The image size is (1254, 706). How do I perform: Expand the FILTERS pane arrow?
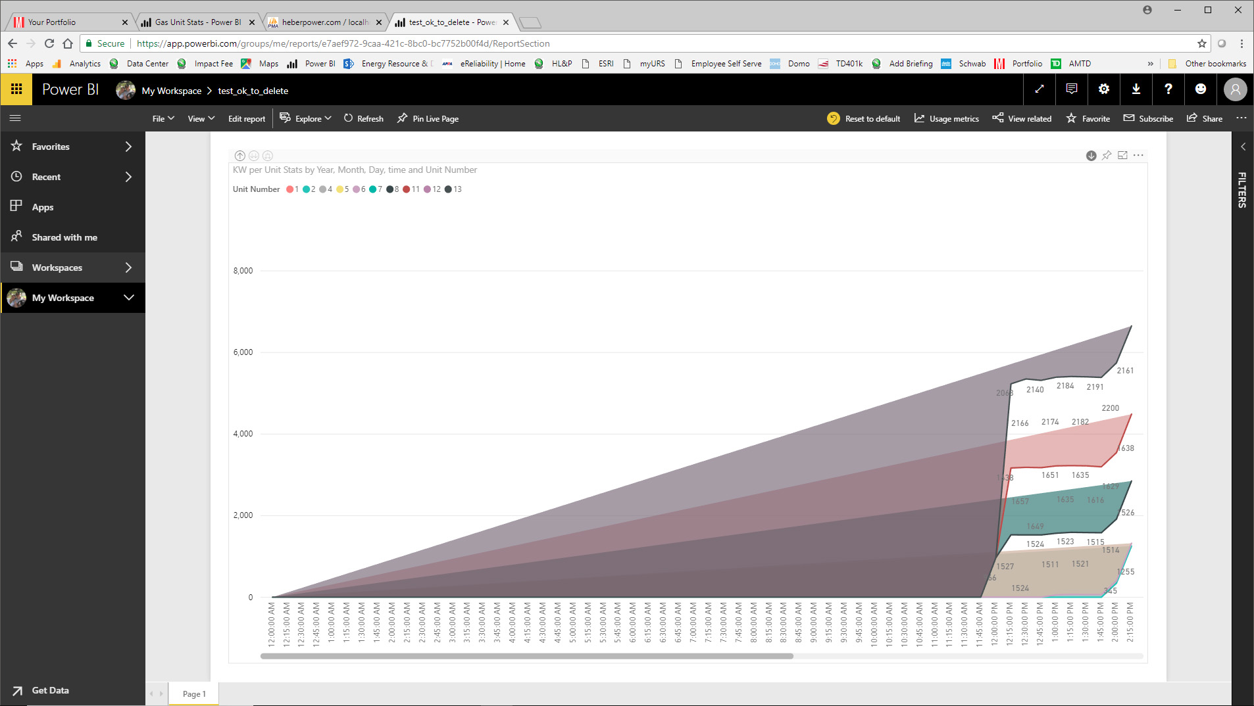coord(1243,147)
